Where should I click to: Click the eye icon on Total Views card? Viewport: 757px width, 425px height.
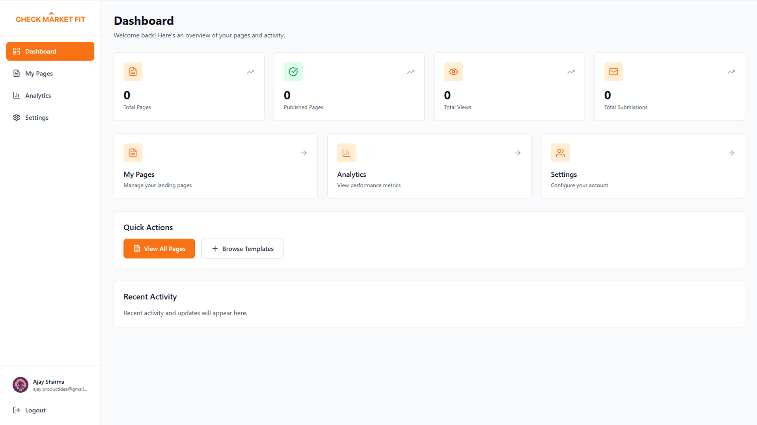click(453, 72)
